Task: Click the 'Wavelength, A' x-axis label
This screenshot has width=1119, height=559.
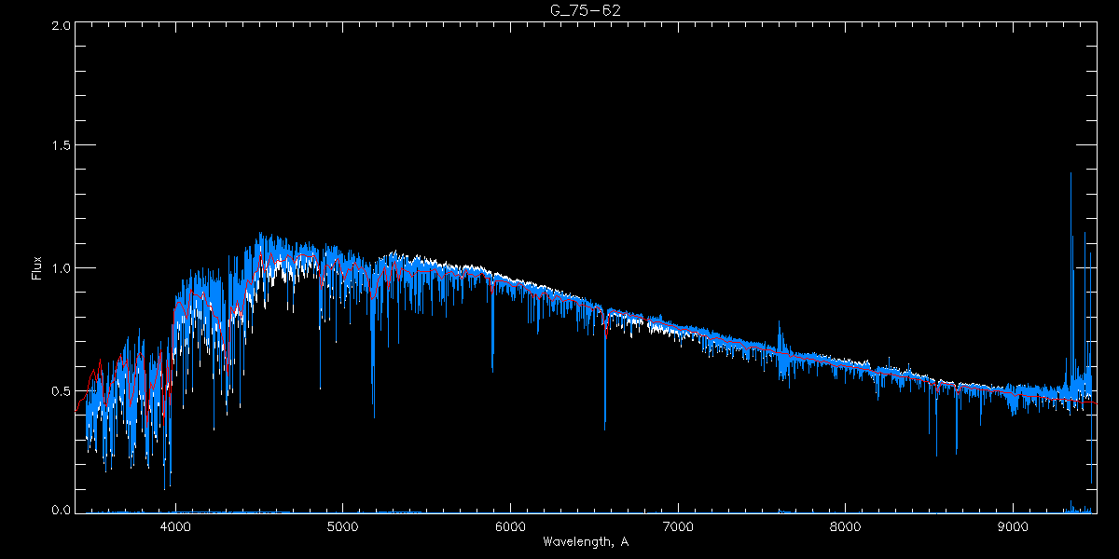Action: click(585, 542)
